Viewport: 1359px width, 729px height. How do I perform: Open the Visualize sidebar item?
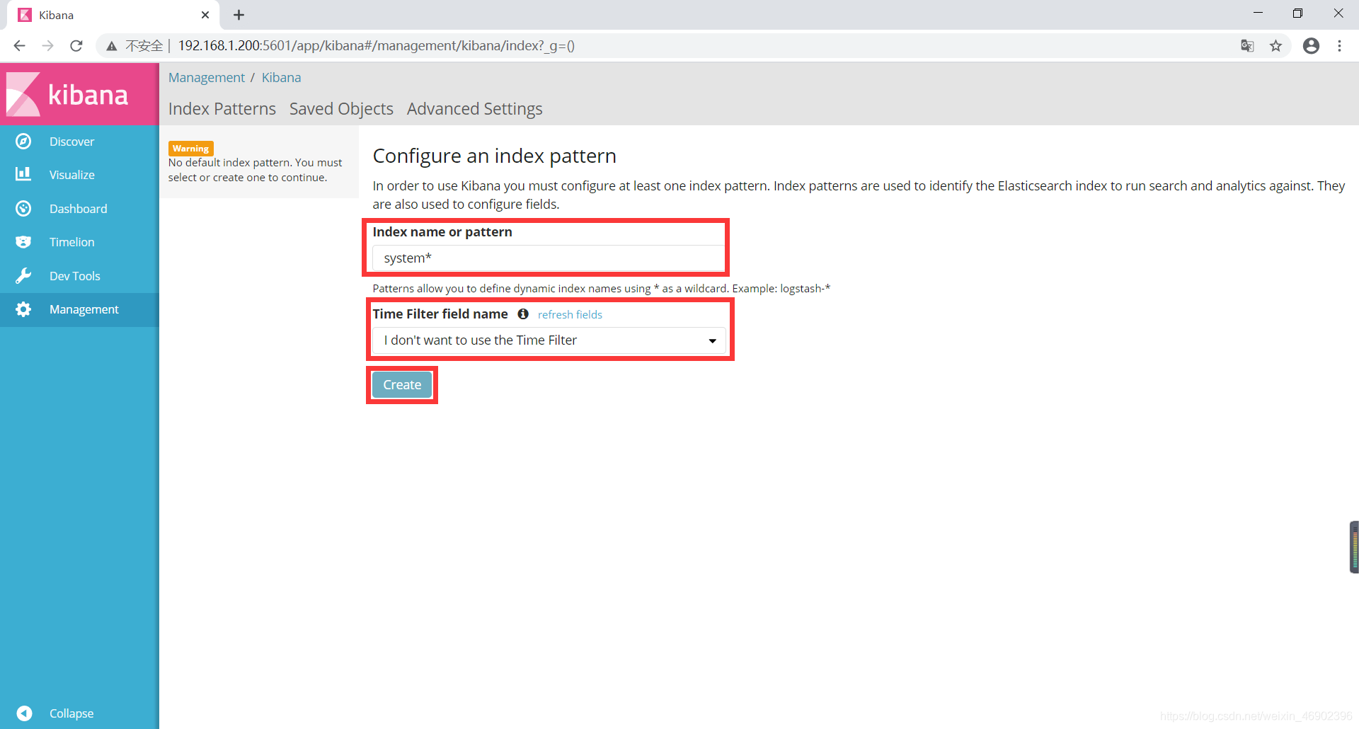click(x=79, y=175)
